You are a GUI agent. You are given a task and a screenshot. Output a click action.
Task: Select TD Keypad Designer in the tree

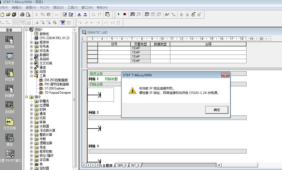coord(58,93)
